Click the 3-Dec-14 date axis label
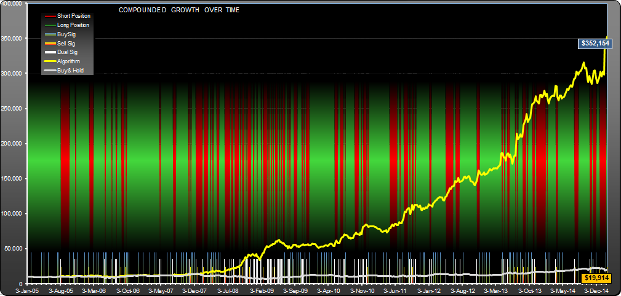Image resolution: width=621 pixels, height=296 pixels. pyautogui.click(x=595, y=290)
